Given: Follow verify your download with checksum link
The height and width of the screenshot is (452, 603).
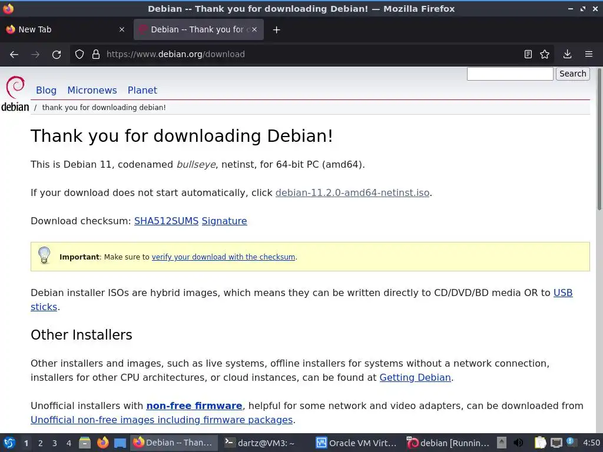Looking at the screenshot, I should [x=223, y=257].
